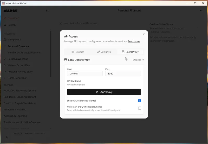This screenshot has height=144, width=208.
Task: Open French to English Translation chat
Action: pyautogui.click(x=19, y=103)
